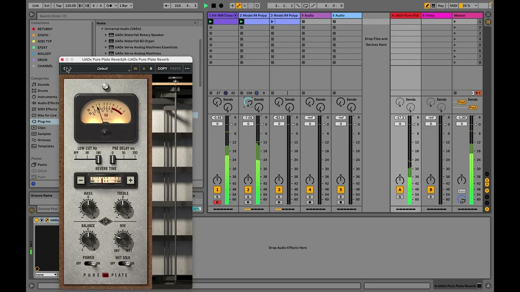520x292 pixels.
Task: Click the Arrangement Record button
Action: tap(221, 6)
